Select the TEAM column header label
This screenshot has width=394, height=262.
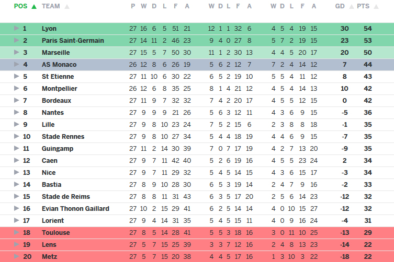(51, 6)
